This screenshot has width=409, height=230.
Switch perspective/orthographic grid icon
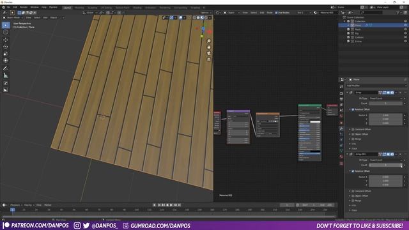click(x=209, y=59)
